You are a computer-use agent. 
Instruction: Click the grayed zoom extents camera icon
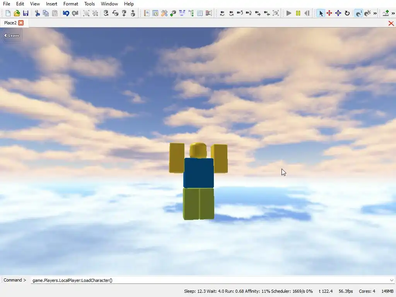point(276,14)
